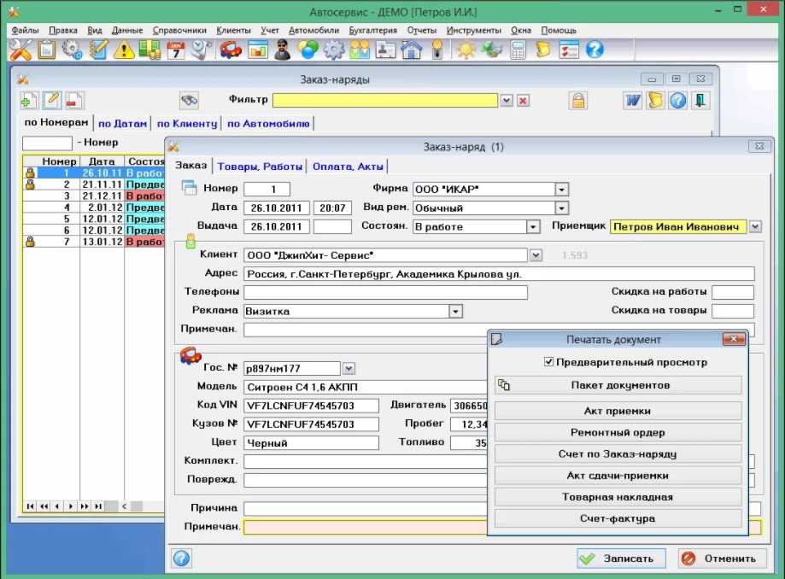Export to Word with the W icon
Image resolution: width=785 pixels, height=579 pixels.
(x=633, y=101)
